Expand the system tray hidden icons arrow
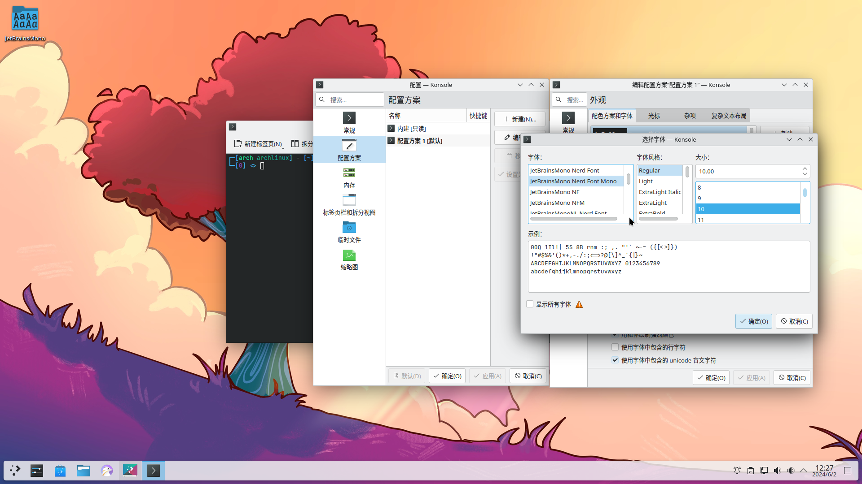 (804, 471)
